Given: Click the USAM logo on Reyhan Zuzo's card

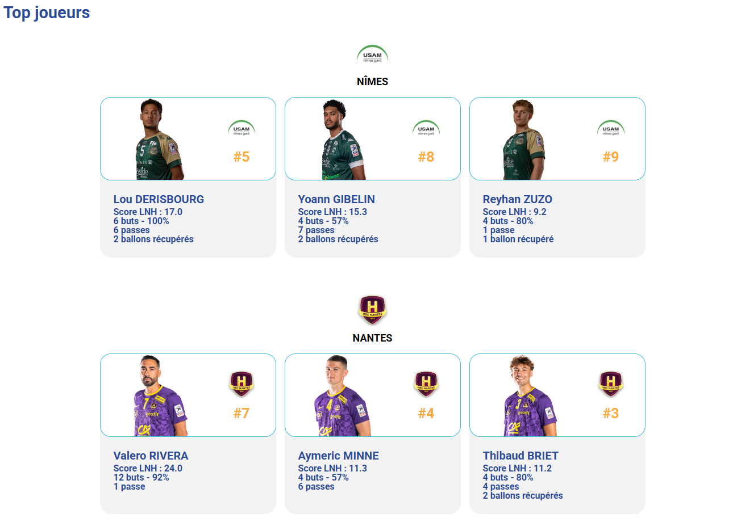Looking at the screenshot, I should pyautogui.click(x=611, y=128).
